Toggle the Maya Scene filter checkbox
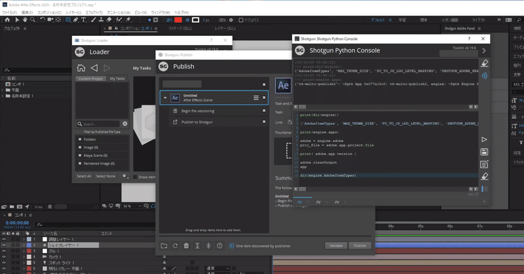 point(80,155)
